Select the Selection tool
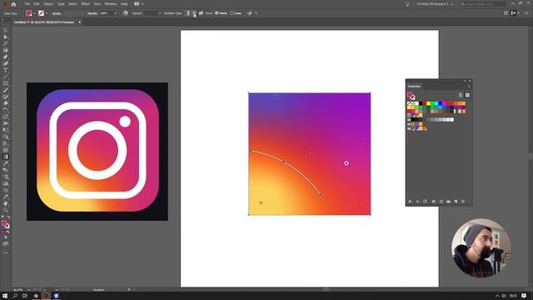 point(6,30)
